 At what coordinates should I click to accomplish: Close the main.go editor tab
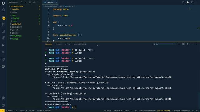coord(56,2)
